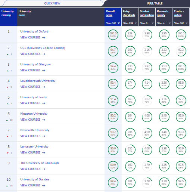Click VIEW COURSES text for University of Dundee
The width and height of the screenshot is (190, 192).
[30, 185]
